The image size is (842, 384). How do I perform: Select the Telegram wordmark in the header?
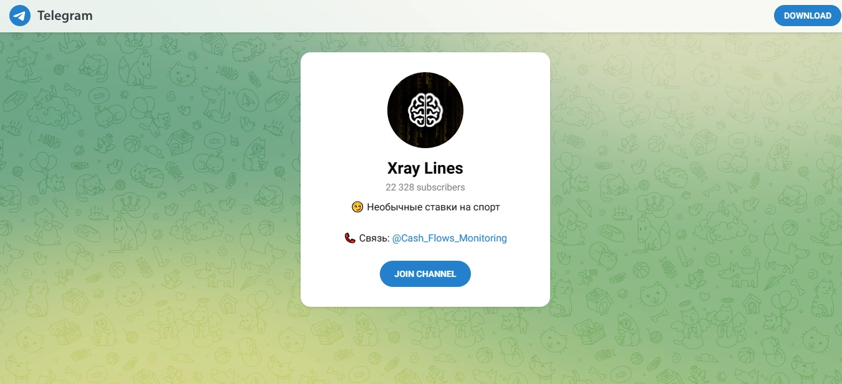pos(65,16)
